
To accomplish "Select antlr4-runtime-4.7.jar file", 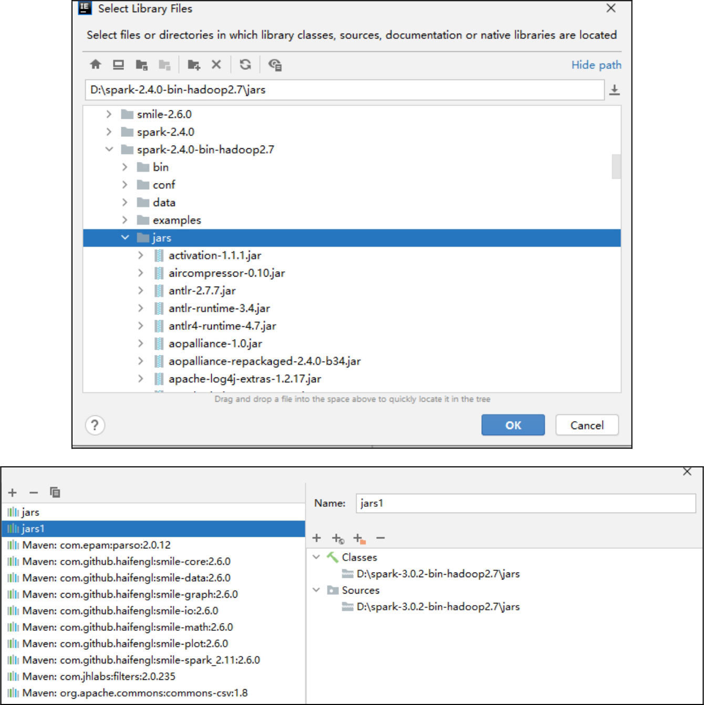I will (x=222, y=326).
